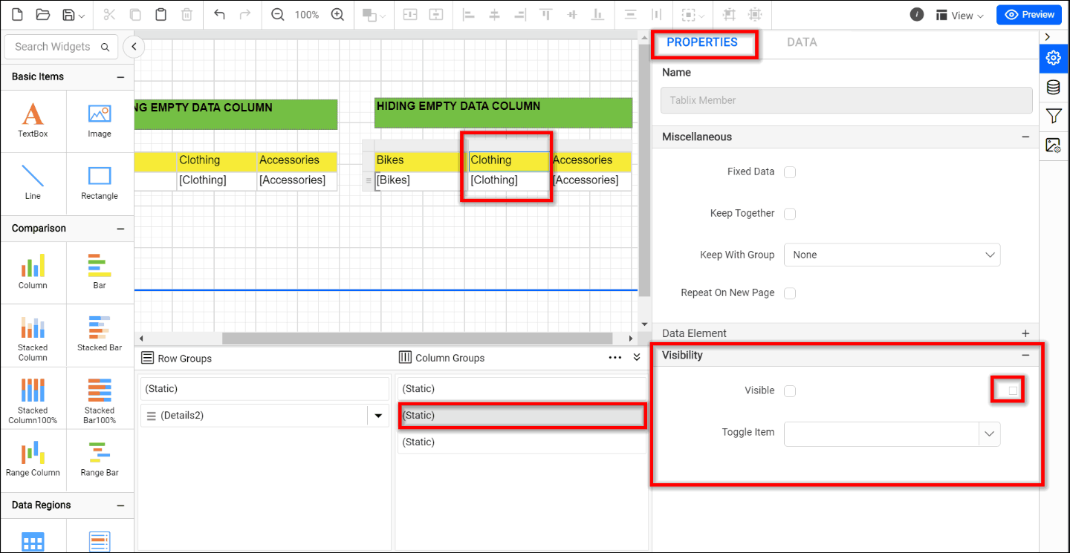Click the Parameters funnel icon in sidebar
The height and width of the screenshot is (553, 1070).
1053,116
